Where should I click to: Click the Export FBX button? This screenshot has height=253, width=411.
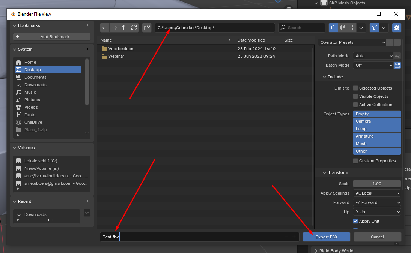(327, 237)
